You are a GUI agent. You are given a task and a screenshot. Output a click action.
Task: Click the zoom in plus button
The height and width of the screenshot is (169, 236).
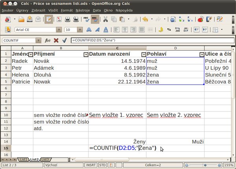pos(219,165)
